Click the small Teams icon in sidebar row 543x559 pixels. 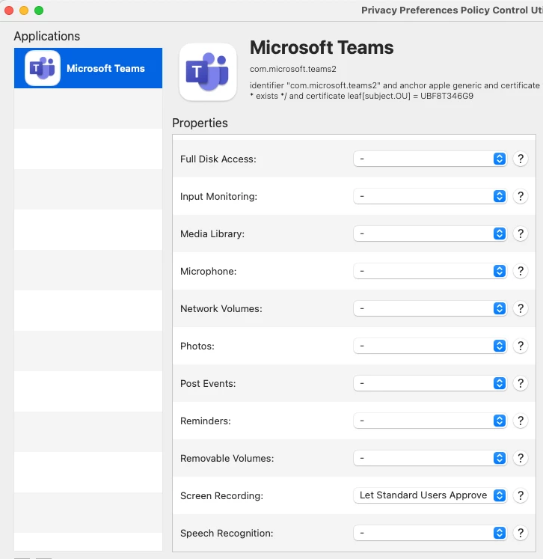43,68
